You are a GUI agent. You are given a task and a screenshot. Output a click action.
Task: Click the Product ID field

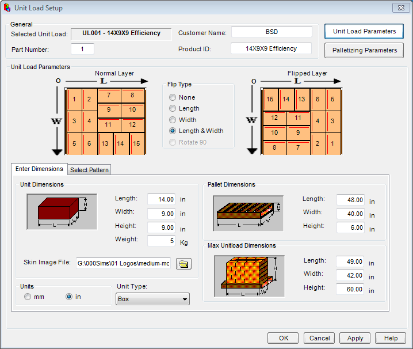pos(271,48)
